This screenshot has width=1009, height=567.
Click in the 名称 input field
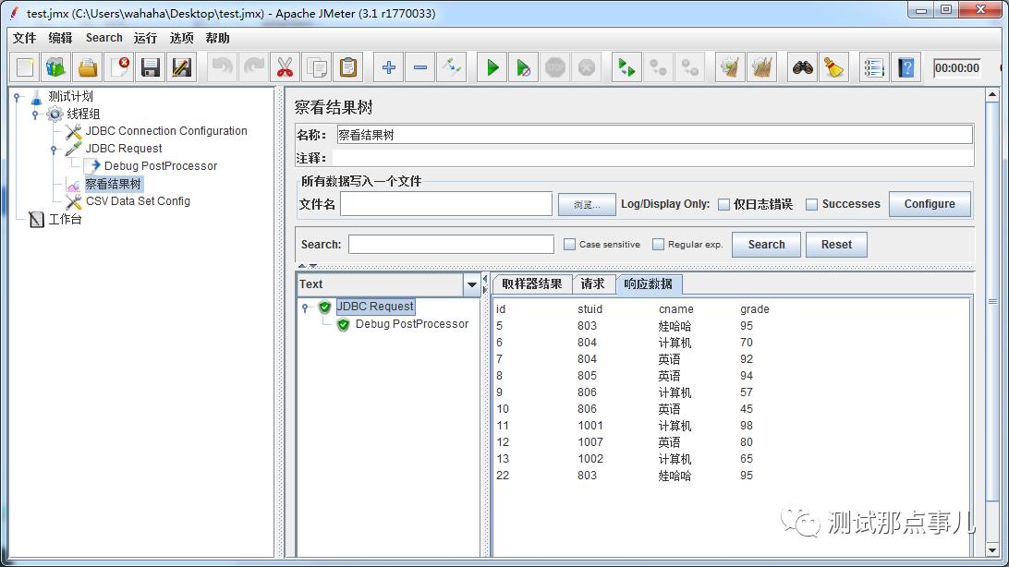[654, 135]
